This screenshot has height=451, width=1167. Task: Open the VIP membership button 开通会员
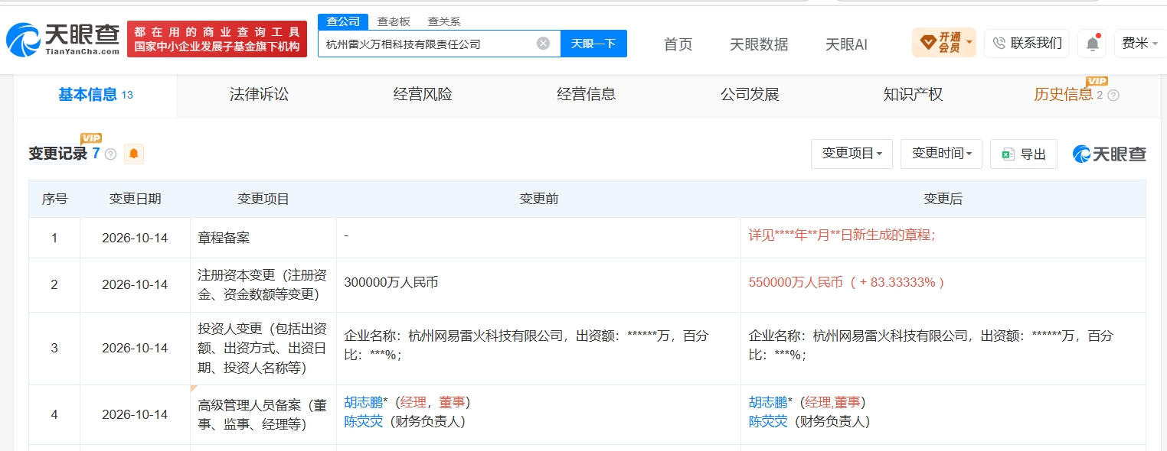click(x=944, y=43)
